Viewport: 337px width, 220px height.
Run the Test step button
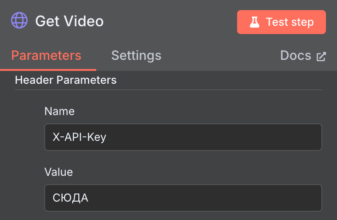[x=281, y=22]
